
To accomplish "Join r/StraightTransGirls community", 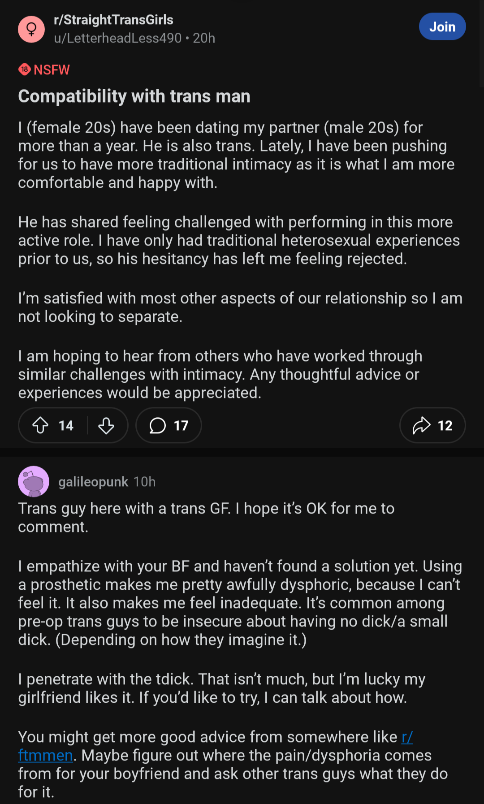I will pos(442,27).
